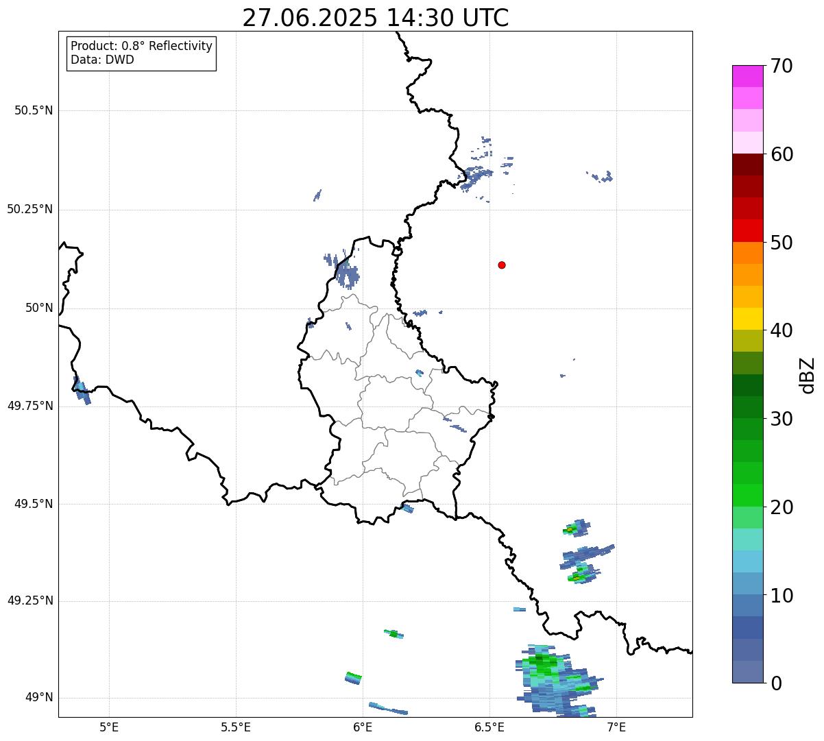This screenshot has height=741, width=824.
Task: Click the 6°E longitude label
Action: click(x=363, y=727)
